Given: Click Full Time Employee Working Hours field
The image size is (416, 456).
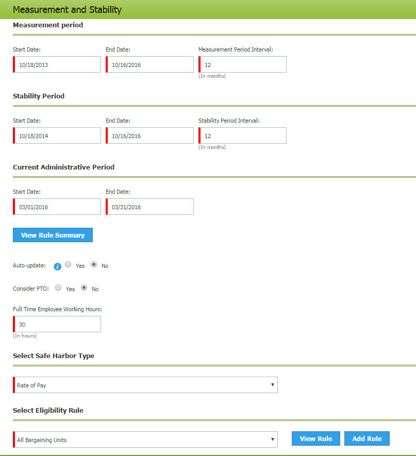Looking at the screenshot, I should tap(57, 325).
